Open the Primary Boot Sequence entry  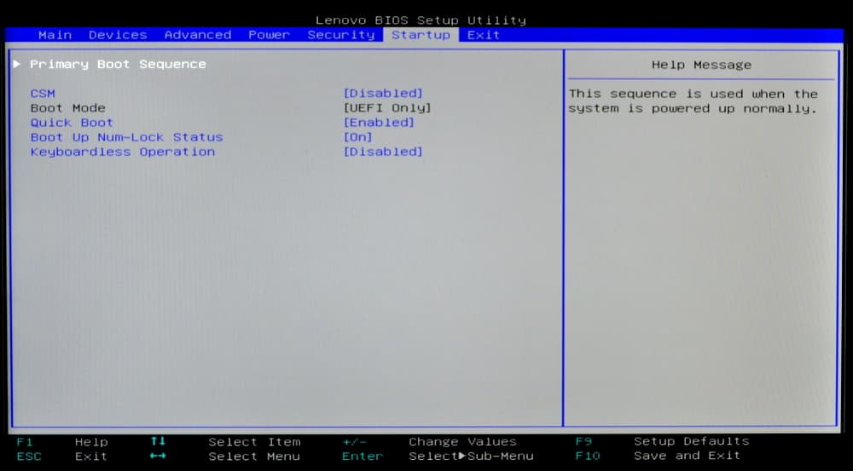click(118, 64)
